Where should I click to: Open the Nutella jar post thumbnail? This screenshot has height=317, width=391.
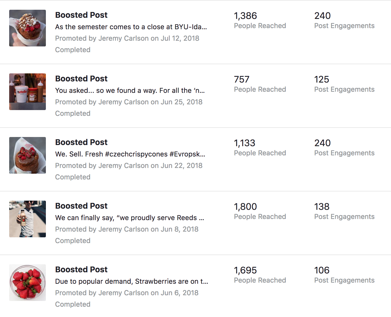28,92
